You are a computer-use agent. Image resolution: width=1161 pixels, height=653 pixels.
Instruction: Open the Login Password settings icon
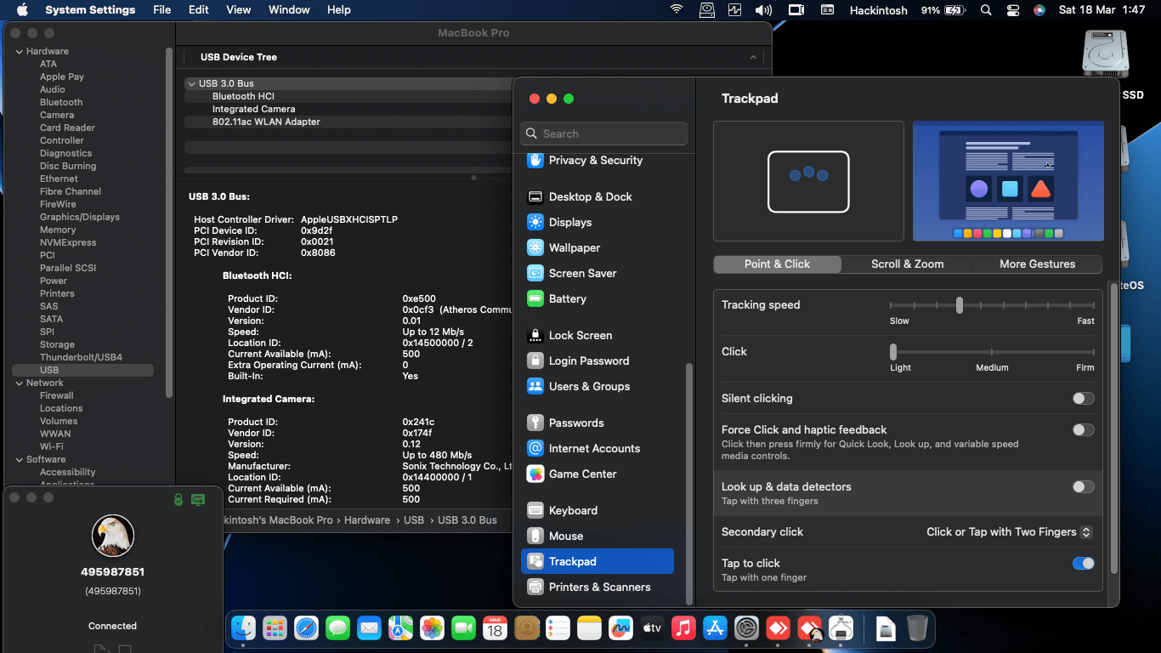(535, 361)
